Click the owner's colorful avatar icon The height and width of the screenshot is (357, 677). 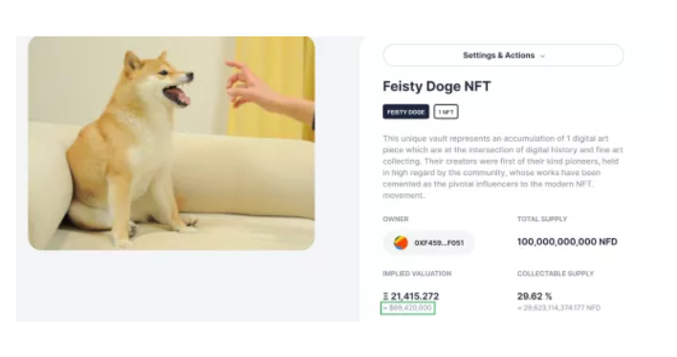(x=401, y=242)
